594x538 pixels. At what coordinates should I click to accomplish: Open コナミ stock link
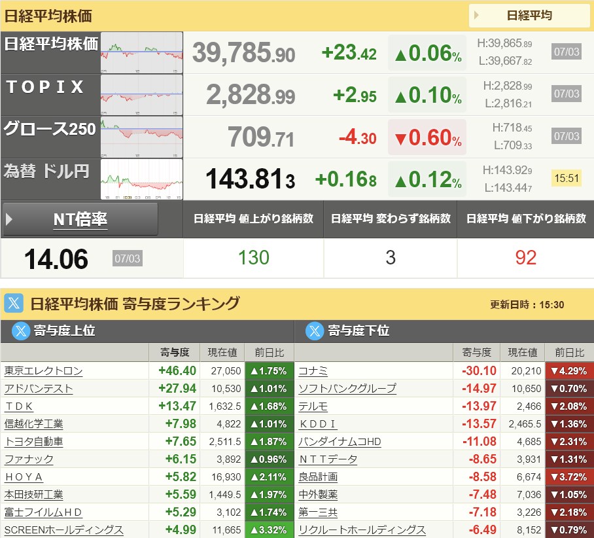313,371
